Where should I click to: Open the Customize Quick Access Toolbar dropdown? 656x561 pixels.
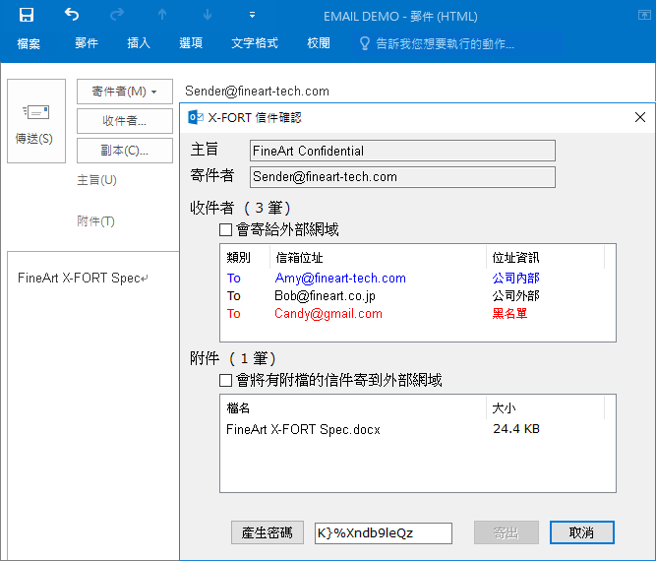tap(252, 15)
